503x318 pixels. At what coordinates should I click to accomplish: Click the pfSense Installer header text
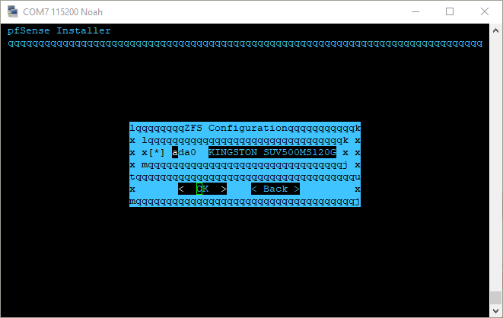point(59,30)
